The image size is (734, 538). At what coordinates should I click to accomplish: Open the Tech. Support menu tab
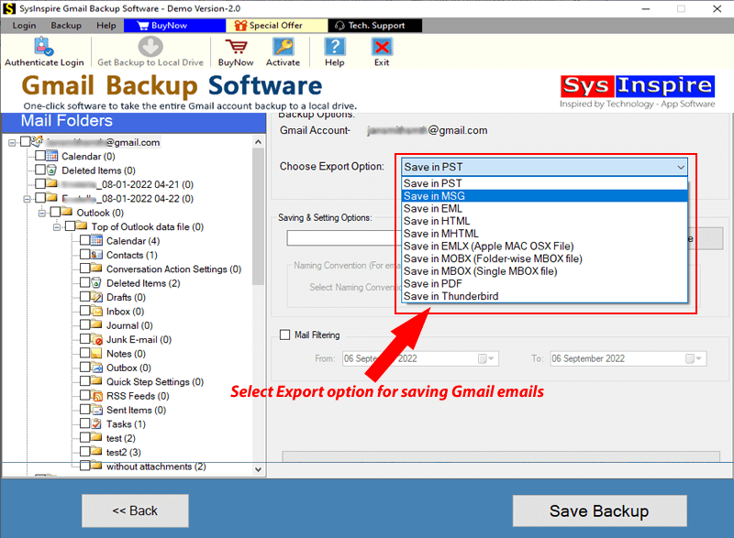click(375, 26)
